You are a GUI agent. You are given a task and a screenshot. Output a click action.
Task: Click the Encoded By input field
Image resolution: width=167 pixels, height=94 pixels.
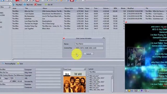[x=48, y=81]
